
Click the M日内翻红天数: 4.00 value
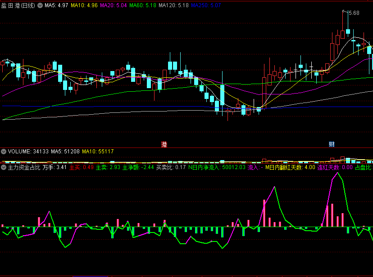[x=290, y=167]
